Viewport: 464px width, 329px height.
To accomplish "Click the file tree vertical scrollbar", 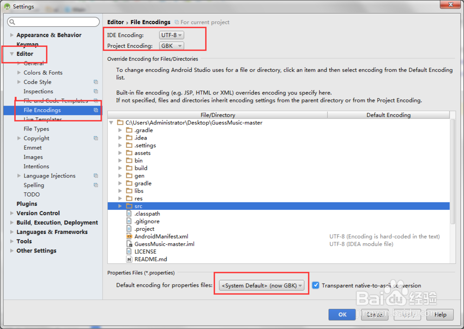I will tap(452, 171).
